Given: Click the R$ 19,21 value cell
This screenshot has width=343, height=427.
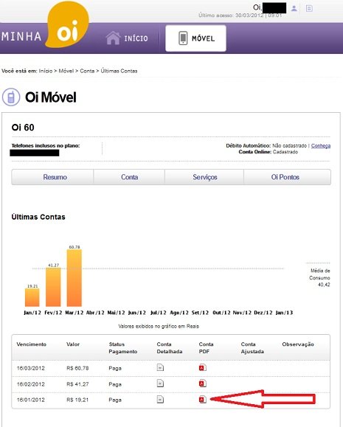Looking at the screenshot, I should 77,400.
